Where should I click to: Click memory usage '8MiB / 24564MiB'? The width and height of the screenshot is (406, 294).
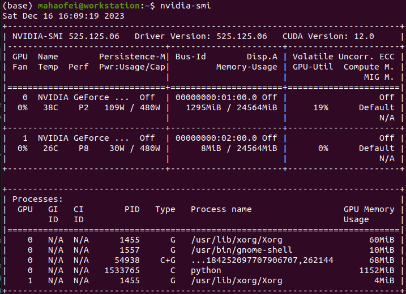239,149
